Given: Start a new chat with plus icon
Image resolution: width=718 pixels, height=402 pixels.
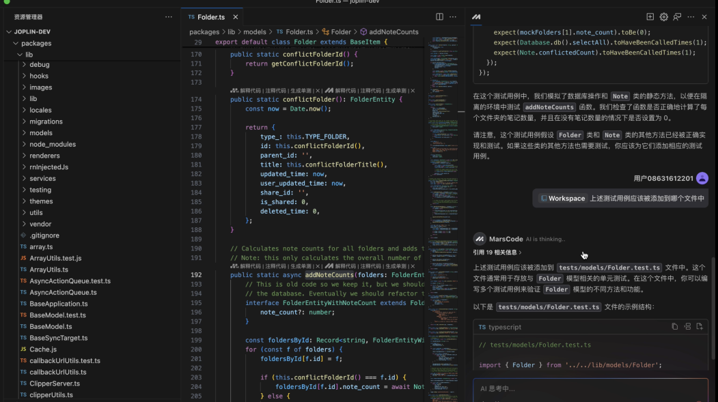Looking at the screenshot, I should coord(650,17).
